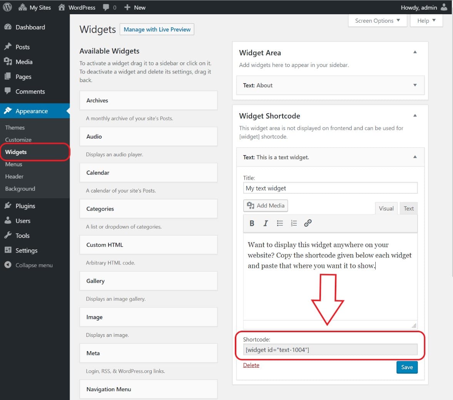Save the text widget
Viewport: 453px width, 400px height.
407,367
